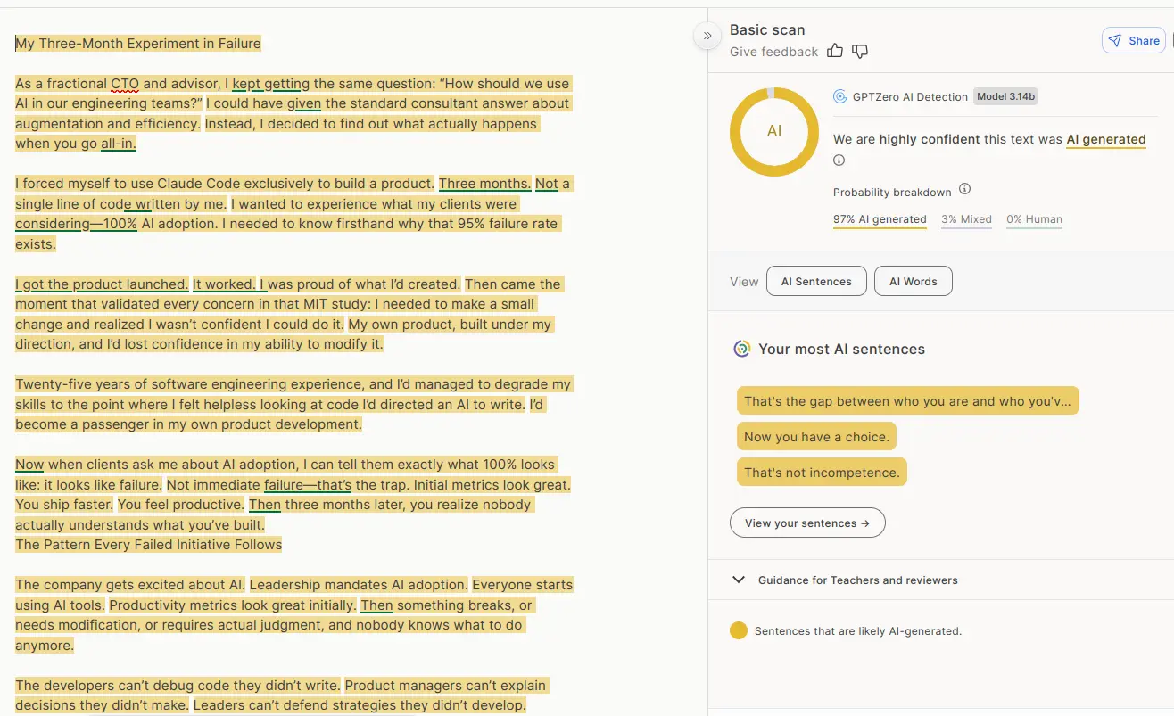Click the AI donut chart result
Viewport: 1174px width, 716px height.
(x=773, y=131)
